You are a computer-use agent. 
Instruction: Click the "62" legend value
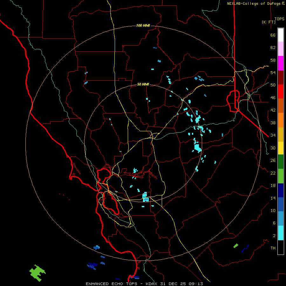click(x=273, y=48)
